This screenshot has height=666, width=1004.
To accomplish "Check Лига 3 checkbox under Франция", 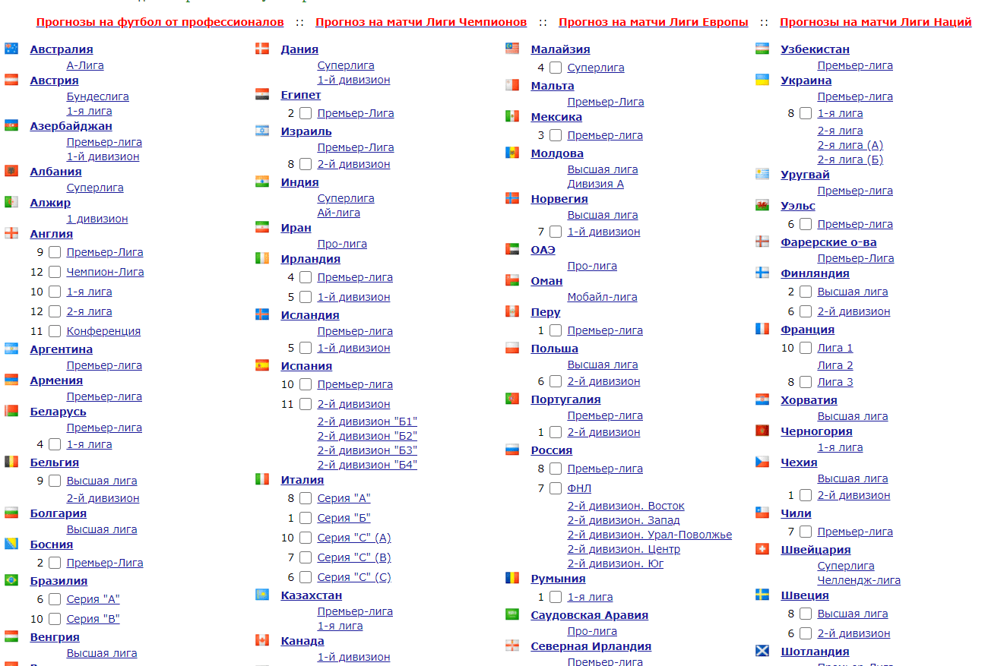I will (806, 382).
